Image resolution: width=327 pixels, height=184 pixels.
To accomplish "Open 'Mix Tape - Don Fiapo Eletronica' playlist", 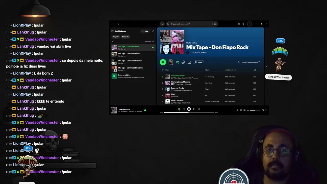I will point(133,69).
